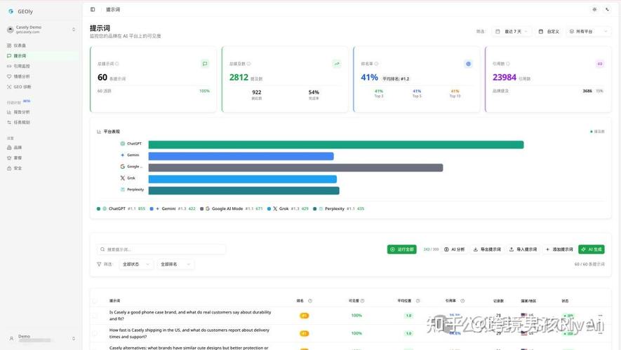Open the 全部排名 filter dropdown
621x350 pixels.
(175, 265)
